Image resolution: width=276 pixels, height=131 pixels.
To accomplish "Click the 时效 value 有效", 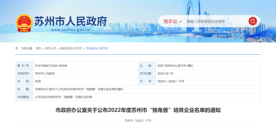I will coord(38,81).
